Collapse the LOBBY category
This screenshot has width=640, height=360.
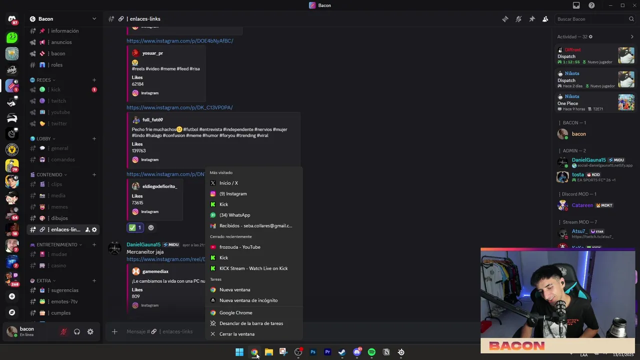tap(42, 138)
